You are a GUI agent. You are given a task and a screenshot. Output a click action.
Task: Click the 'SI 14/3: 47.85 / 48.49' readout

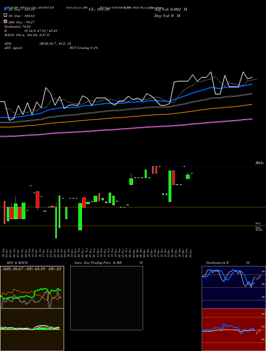41,31
